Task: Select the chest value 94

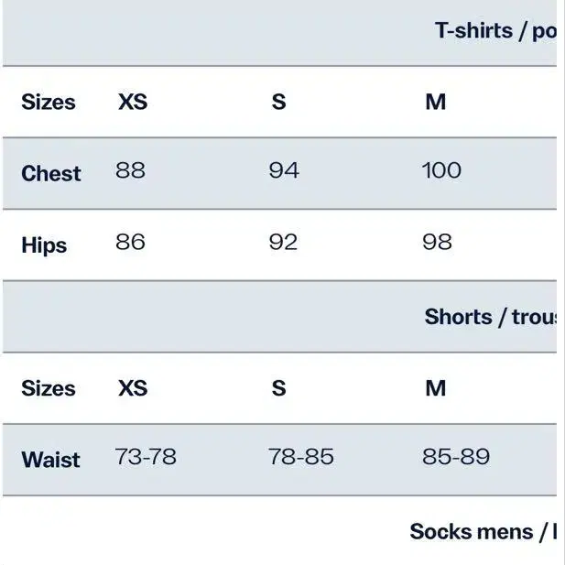Action: pyautogui.click(x=284, y=170)
